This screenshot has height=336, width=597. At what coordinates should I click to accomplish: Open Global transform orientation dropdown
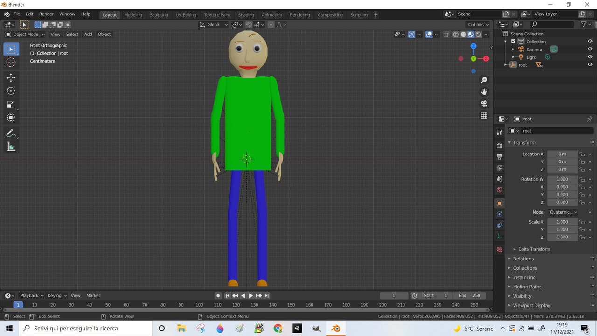pos(214,25)
